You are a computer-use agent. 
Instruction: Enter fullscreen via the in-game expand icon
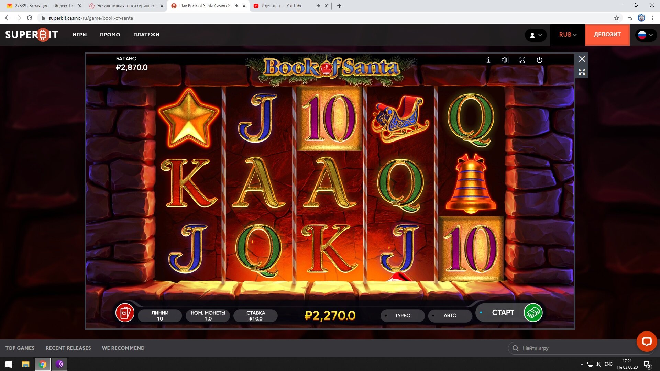tap(522, 60)
